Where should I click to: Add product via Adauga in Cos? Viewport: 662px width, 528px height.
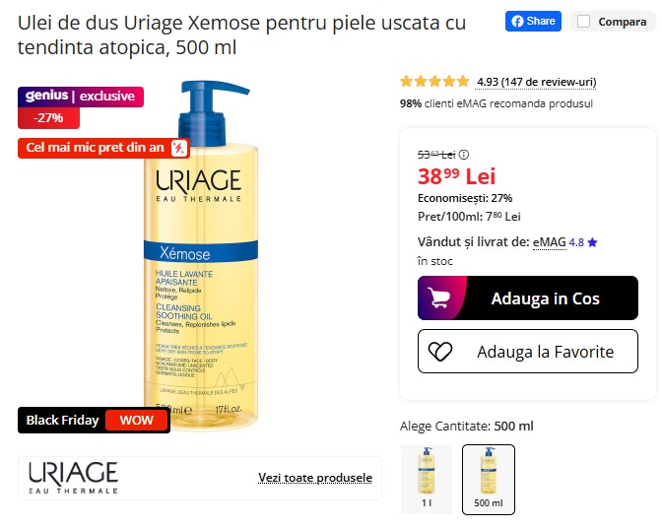pyautogui.click(x=528, y=297)
